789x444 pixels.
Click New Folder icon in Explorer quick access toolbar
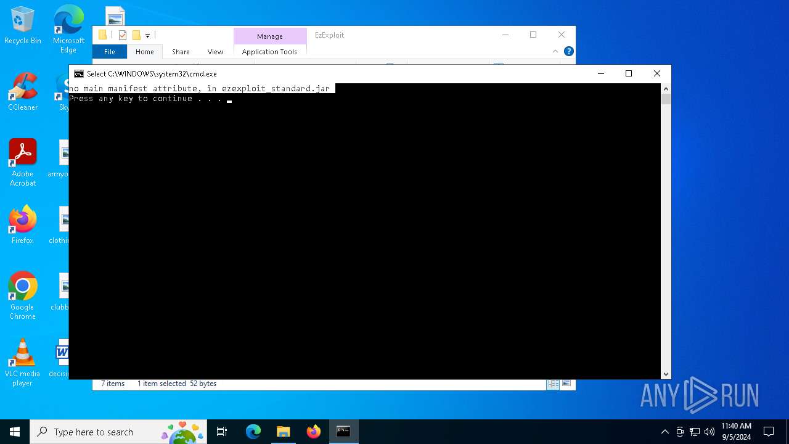click(x=136, y=35)
